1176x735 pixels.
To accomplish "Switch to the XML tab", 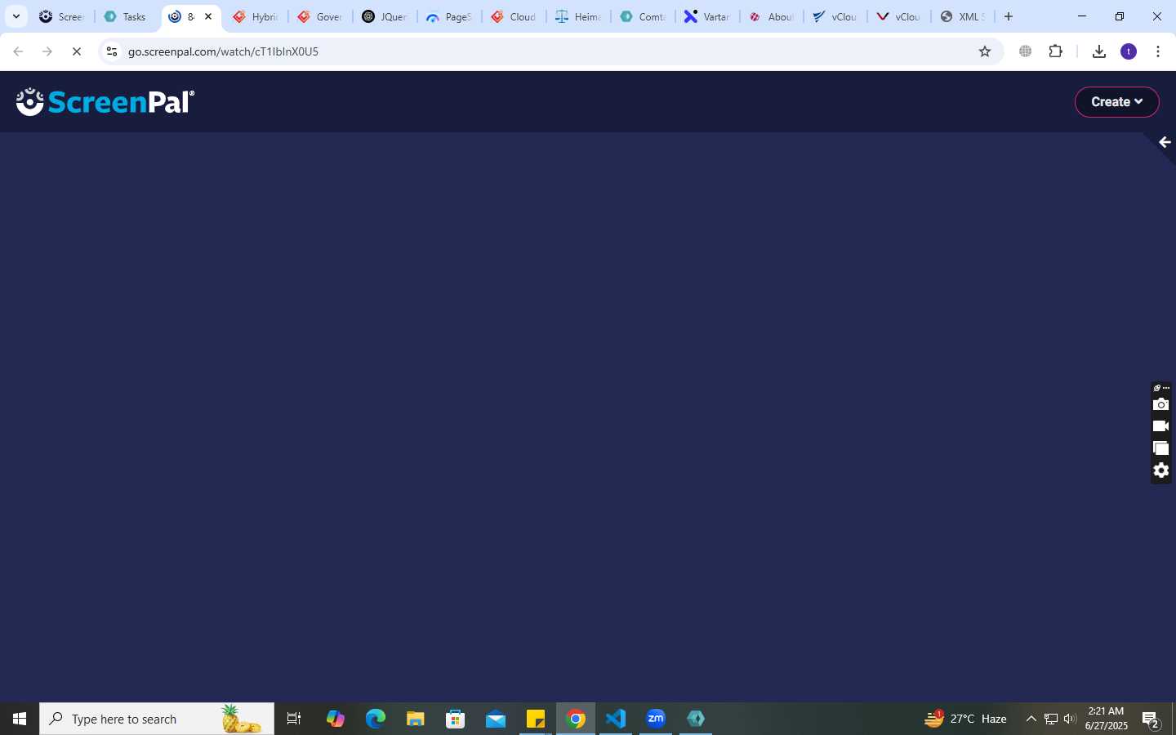I will pyautogui.click(x=963, y=16).
